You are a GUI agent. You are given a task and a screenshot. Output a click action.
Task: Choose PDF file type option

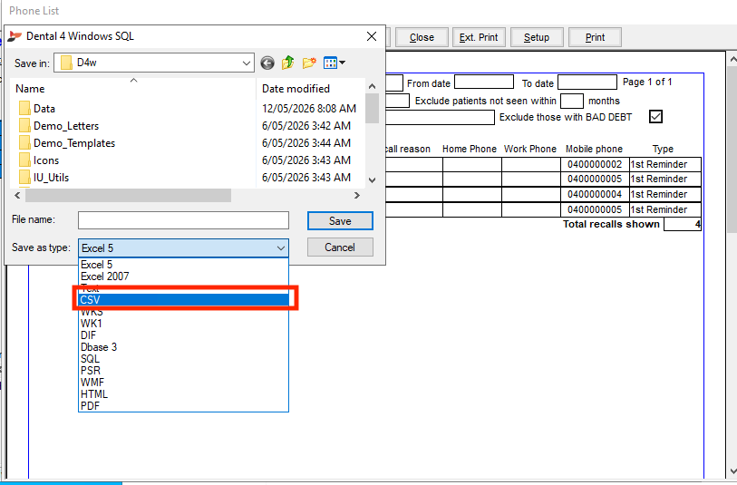183,405
